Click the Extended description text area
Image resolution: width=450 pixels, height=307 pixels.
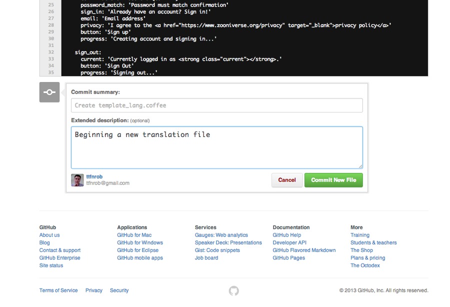[x=216, y=147]
